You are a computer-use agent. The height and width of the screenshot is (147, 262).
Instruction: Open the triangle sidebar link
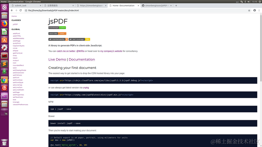click(16, 102)
